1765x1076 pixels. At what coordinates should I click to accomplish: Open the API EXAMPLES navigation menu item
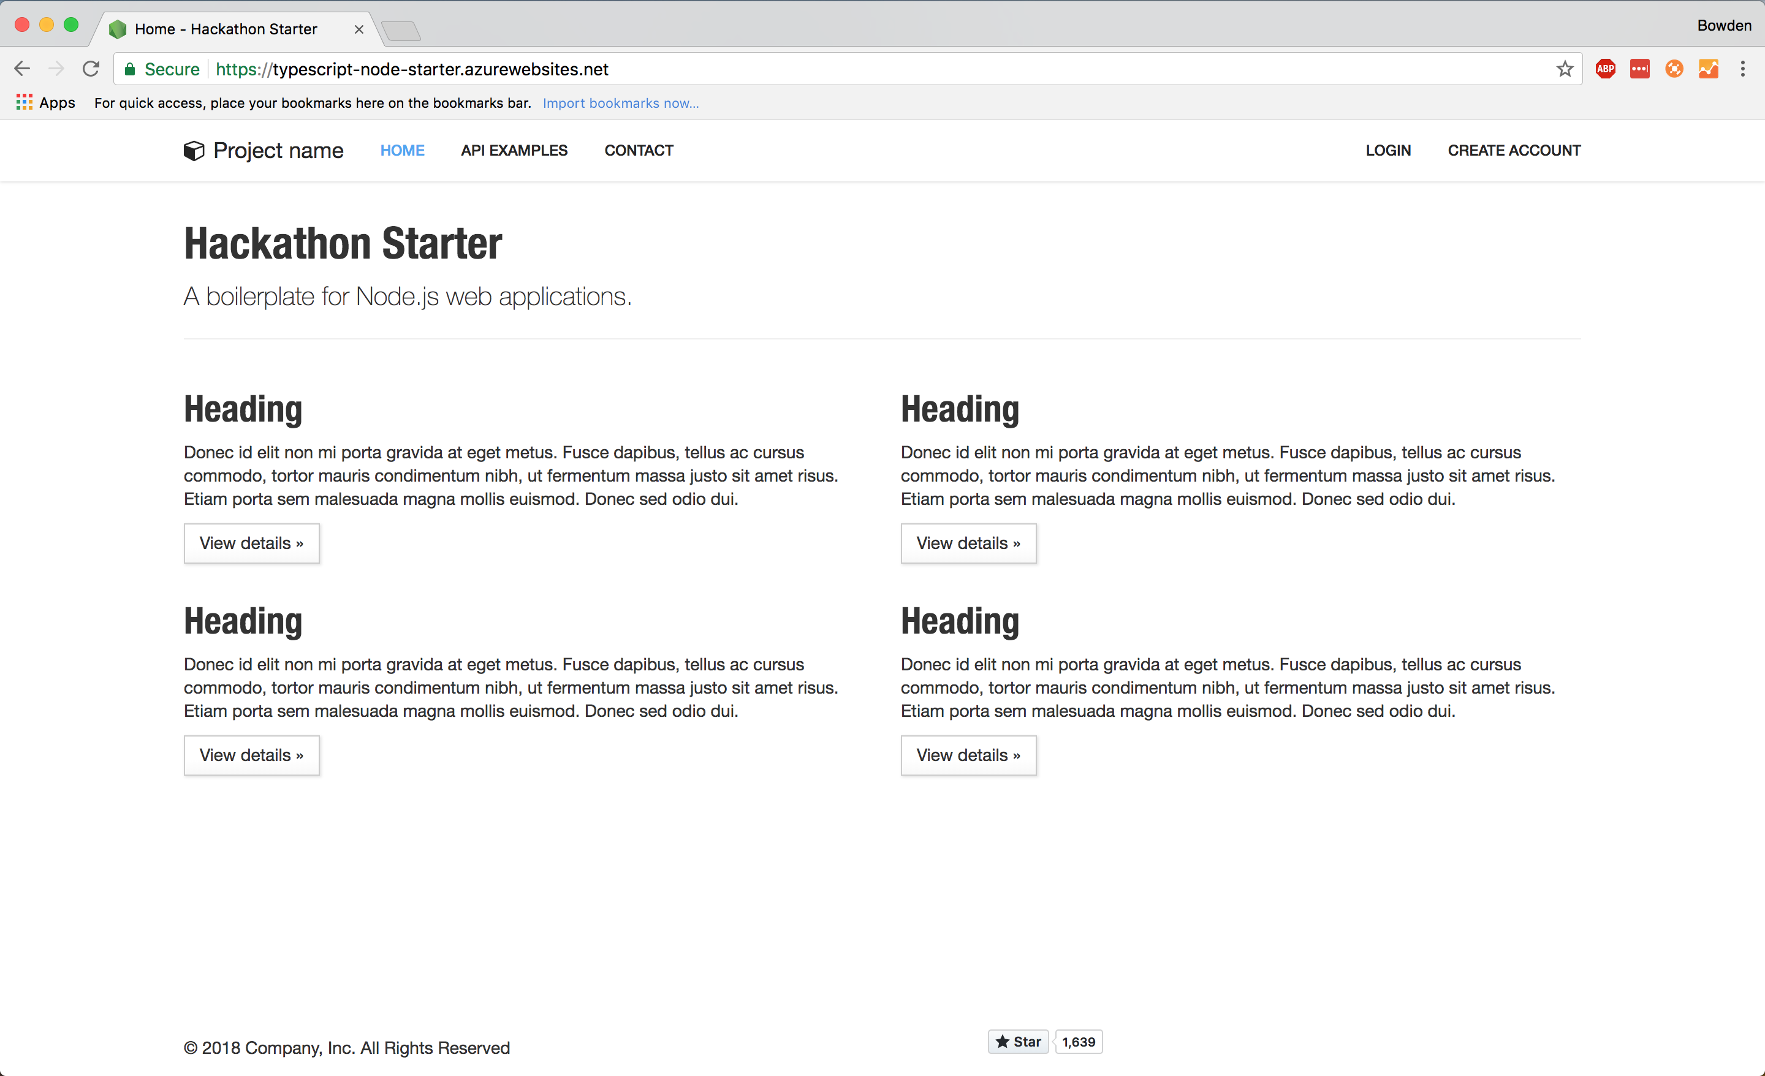click(x=514, y=150)
